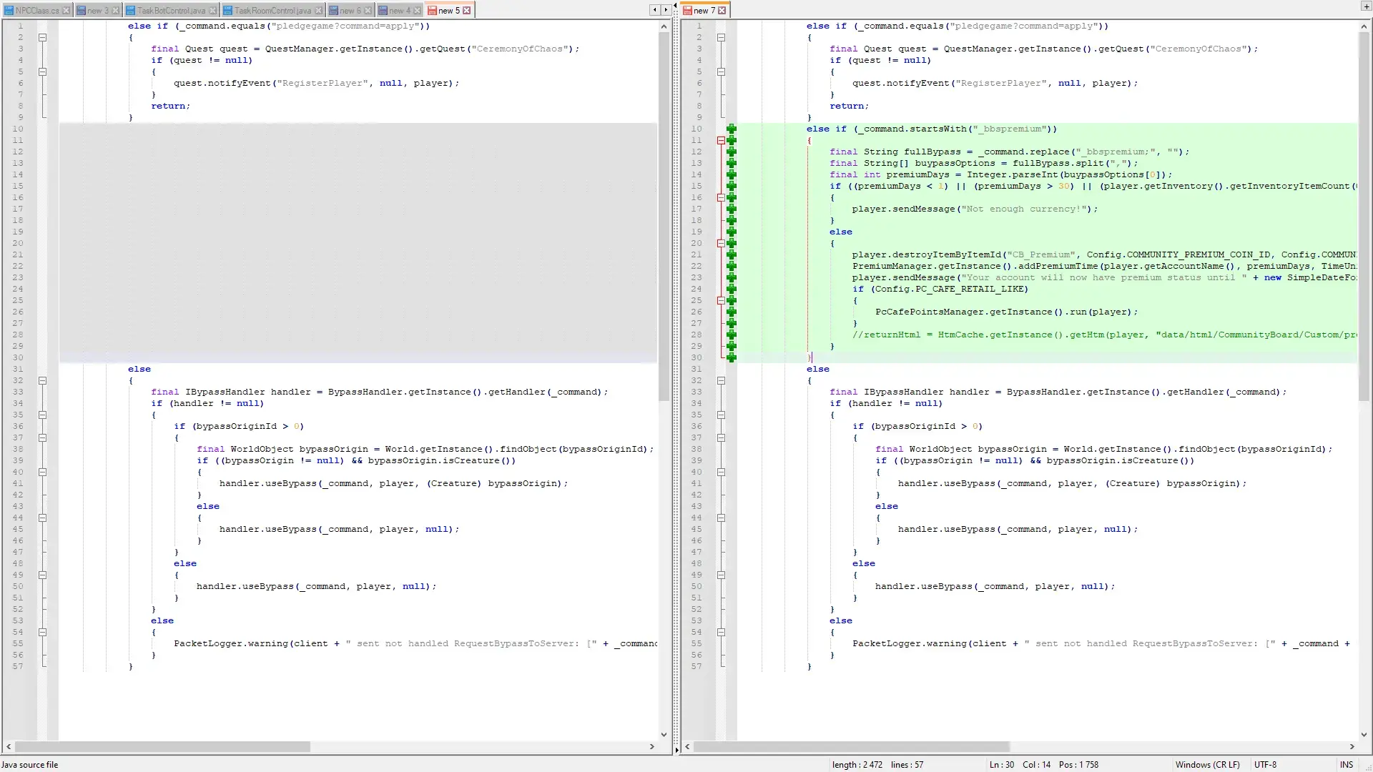Click the green plus marker on line 21
This screenshot has height=772, width=1373.
coord(731,255)
